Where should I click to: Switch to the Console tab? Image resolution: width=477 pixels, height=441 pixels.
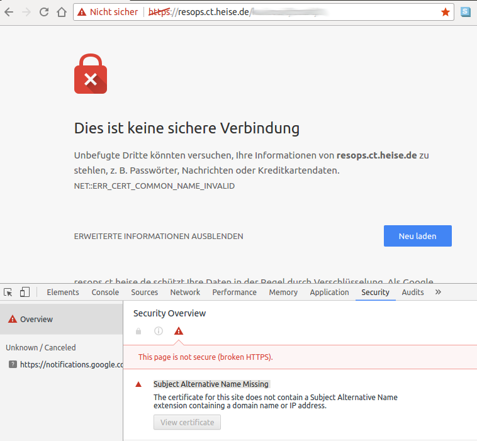105,293
